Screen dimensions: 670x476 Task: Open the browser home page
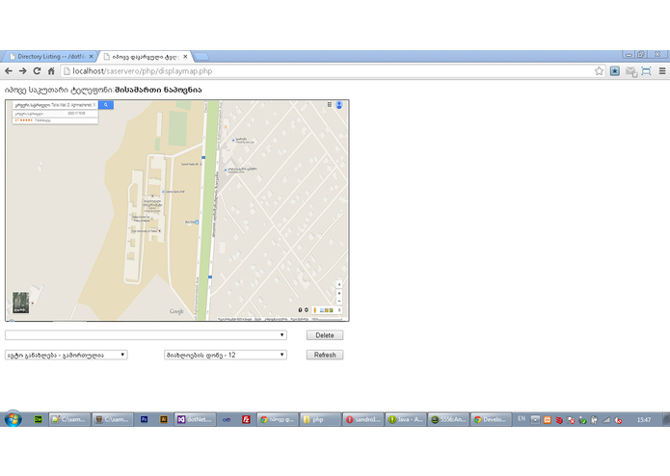coord(51,71)
